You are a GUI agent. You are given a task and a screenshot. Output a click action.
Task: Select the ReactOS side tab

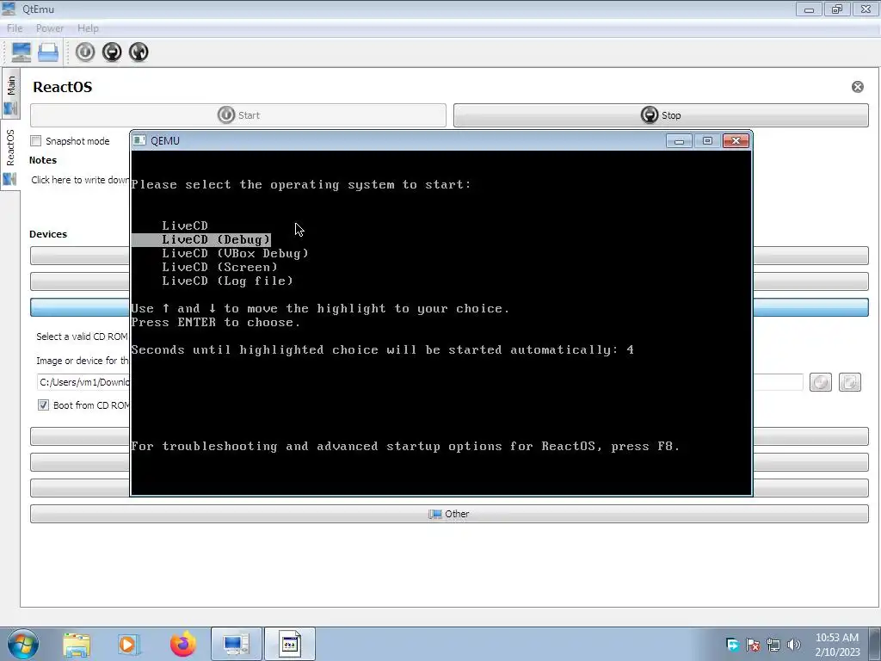coord(10,156)
